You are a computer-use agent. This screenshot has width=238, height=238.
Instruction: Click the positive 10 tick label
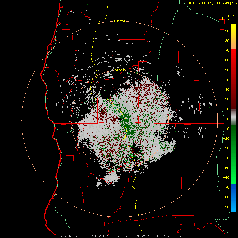227,109
